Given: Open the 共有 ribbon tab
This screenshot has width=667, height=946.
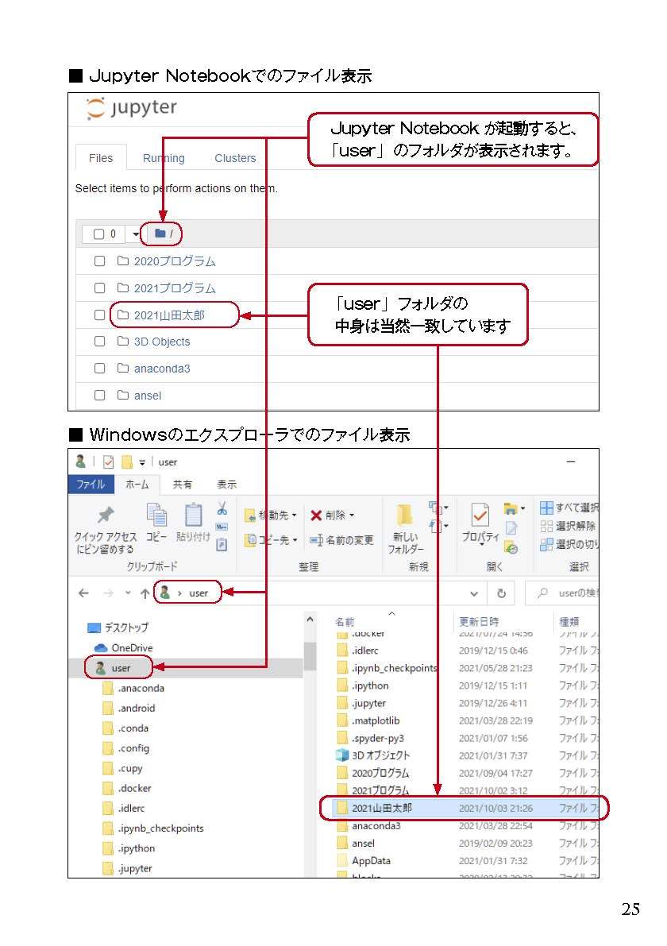Looking at the screenshot, I should (183, 485).
